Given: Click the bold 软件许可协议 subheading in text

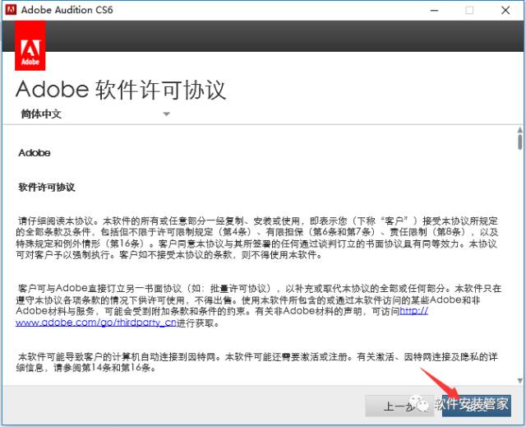Looking at the screenshot, I should click(47, 187).
